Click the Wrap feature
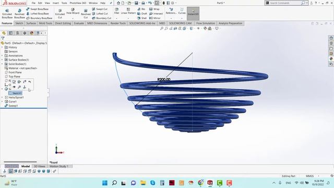The image size is (334, 188). pos(154,9)
